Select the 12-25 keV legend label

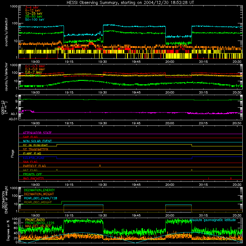(34, 14)
